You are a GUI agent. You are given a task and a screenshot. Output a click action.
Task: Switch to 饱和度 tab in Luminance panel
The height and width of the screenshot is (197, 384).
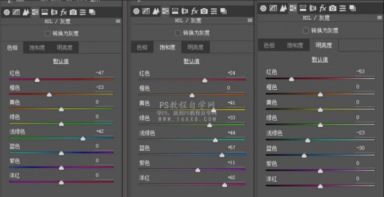[x=295, y=45]
